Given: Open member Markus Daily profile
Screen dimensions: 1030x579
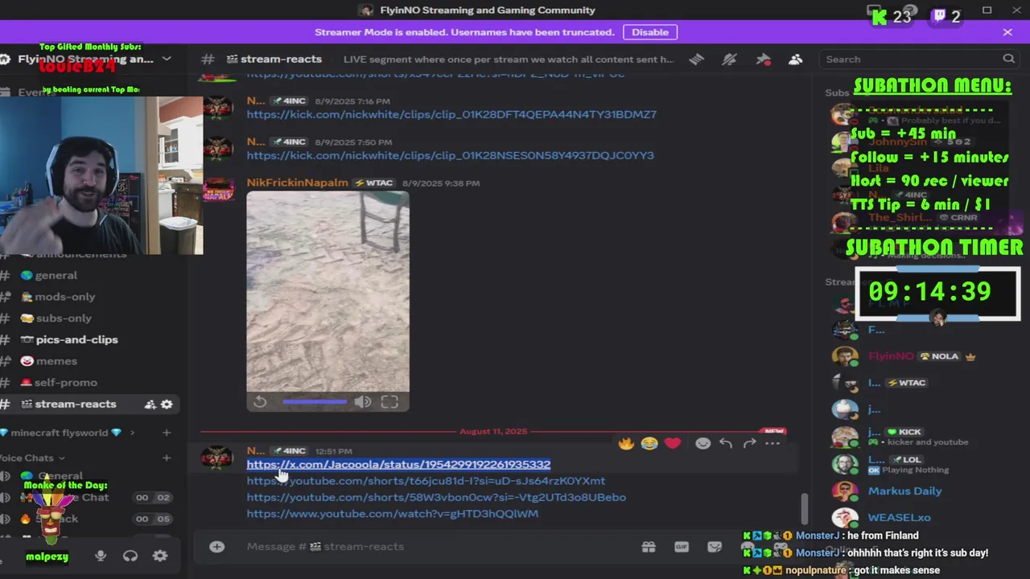Looking at the screenshot, I should (904, 491).
